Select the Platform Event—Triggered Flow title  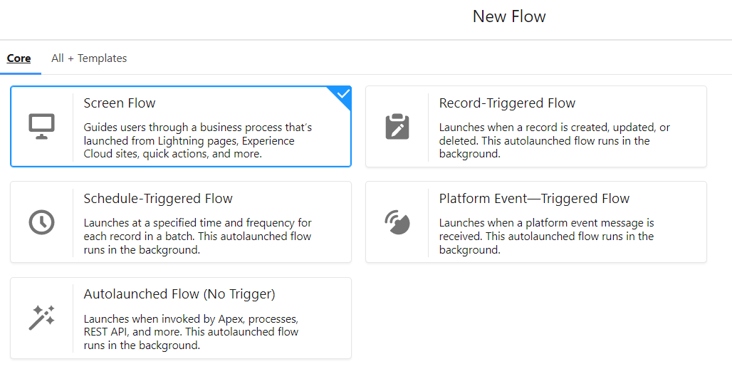point(534,199)
